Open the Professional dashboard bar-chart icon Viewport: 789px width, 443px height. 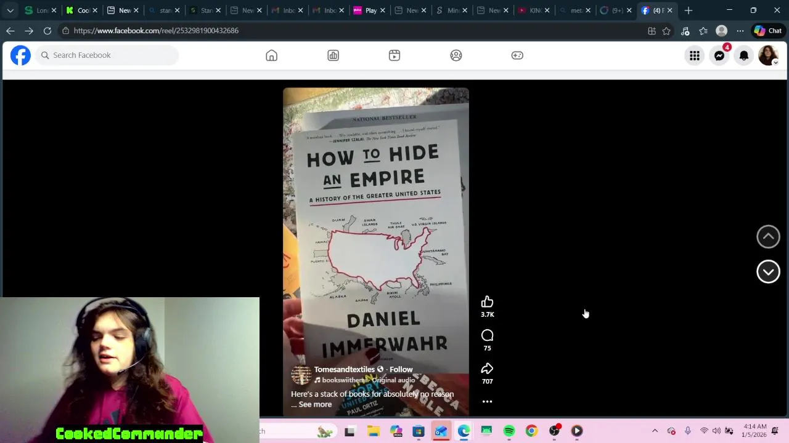point(333,55)
